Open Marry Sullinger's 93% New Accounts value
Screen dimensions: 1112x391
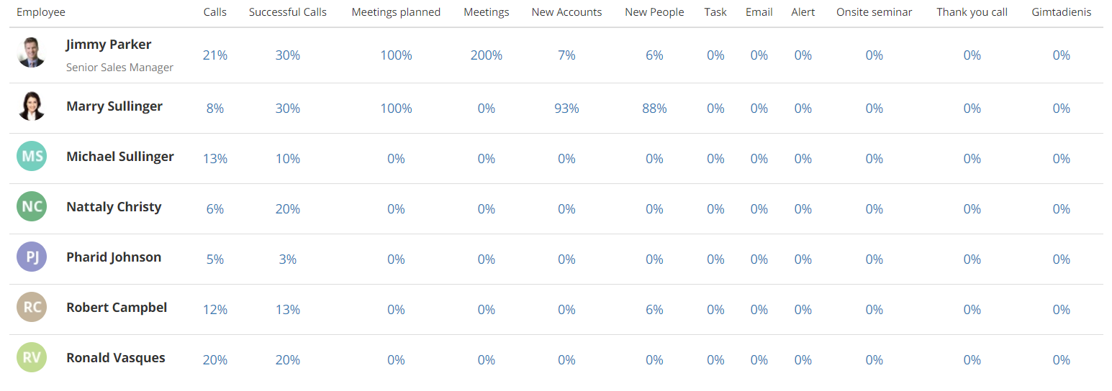[x=566, y=109]
